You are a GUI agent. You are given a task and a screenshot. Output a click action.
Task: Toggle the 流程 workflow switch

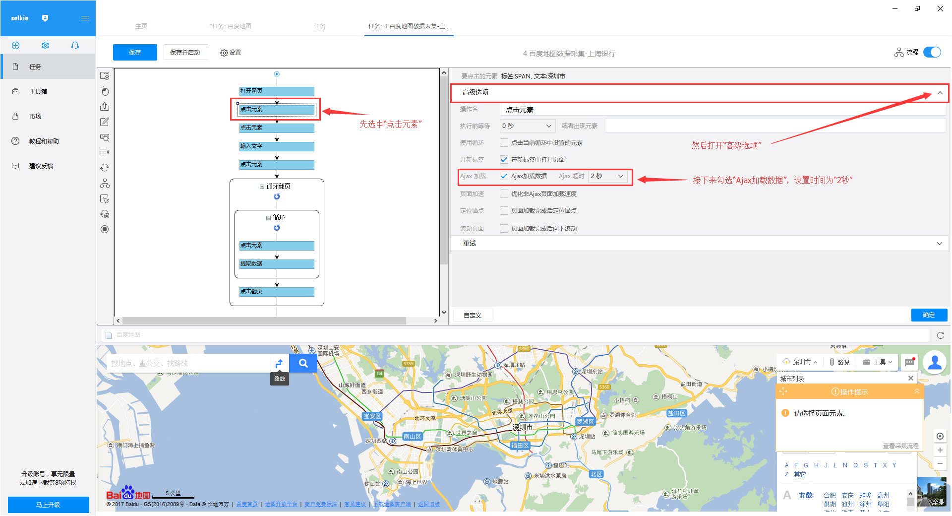pos(932,52)
